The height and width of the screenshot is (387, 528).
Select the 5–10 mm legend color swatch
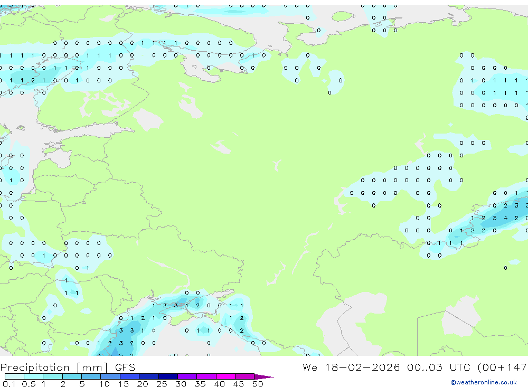coord(91,376)
